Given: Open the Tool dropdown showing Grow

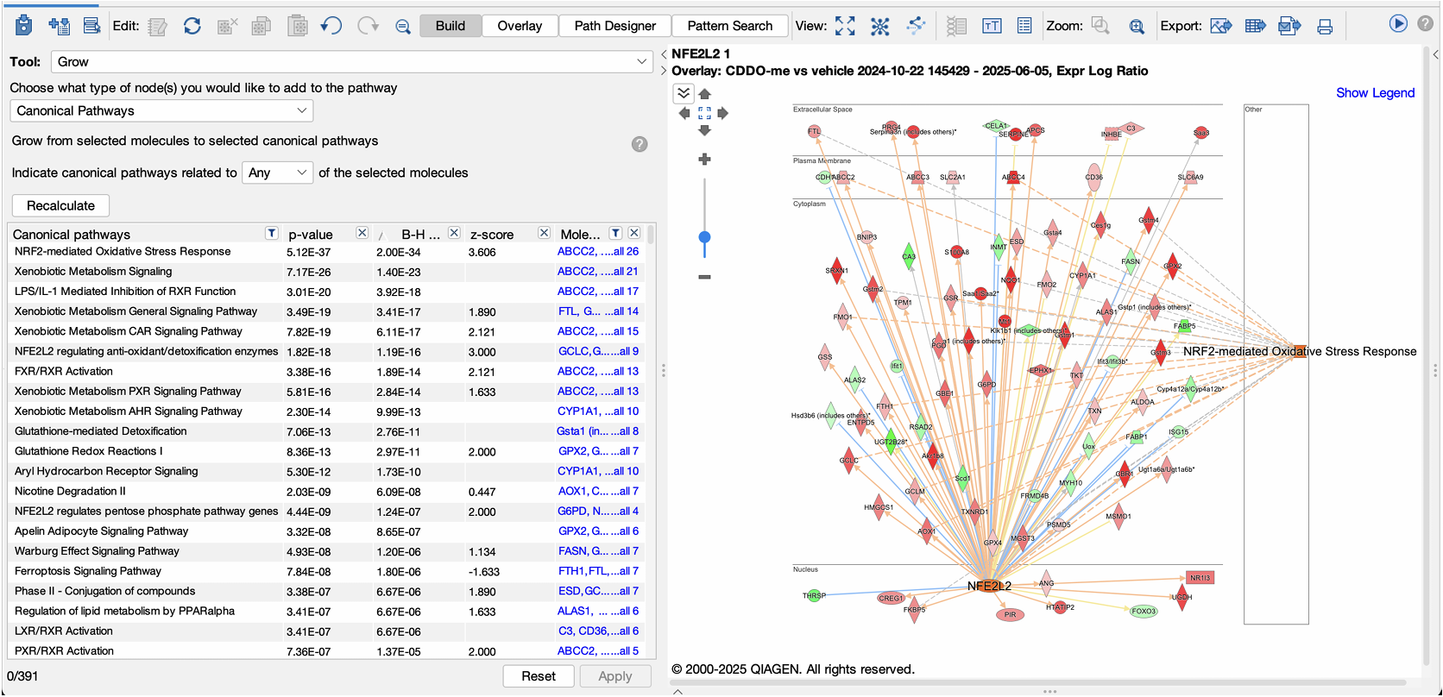Looking at the screenshot, I should (351, 61).
